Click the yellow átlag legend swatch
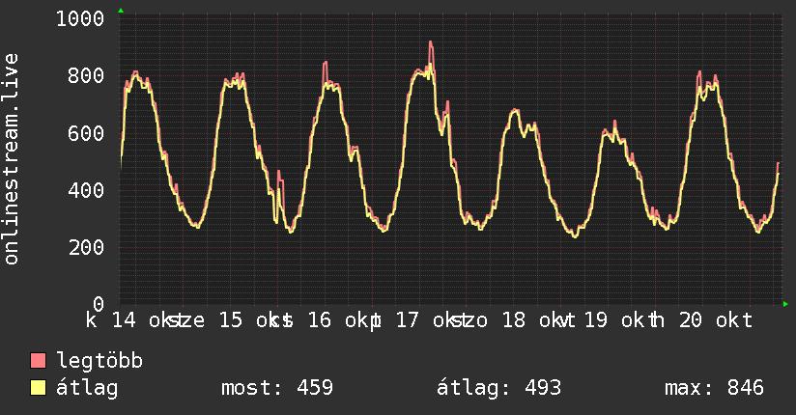The image size is (796, 415). [x=38, y=388]
